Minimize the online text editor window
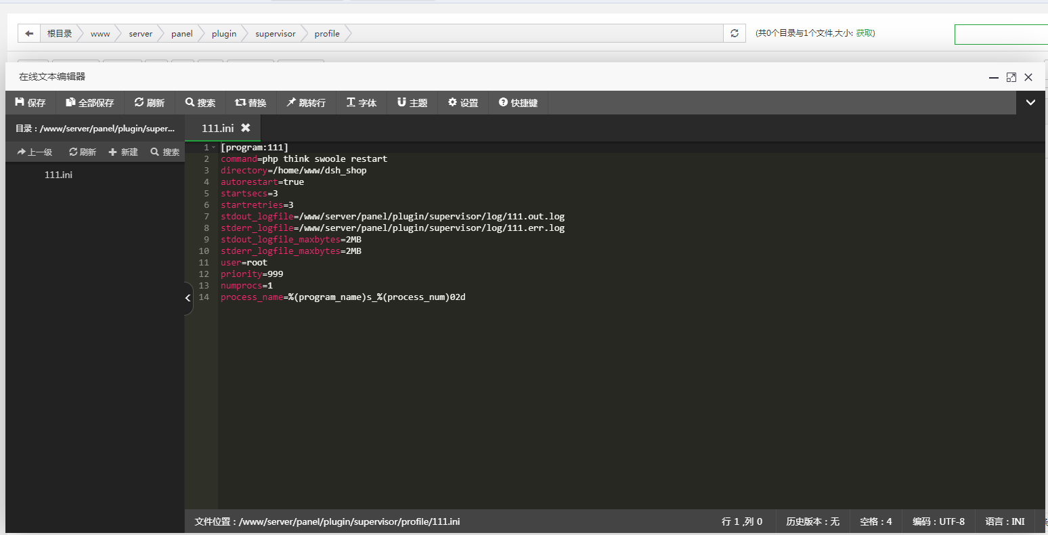 [994, 77]
